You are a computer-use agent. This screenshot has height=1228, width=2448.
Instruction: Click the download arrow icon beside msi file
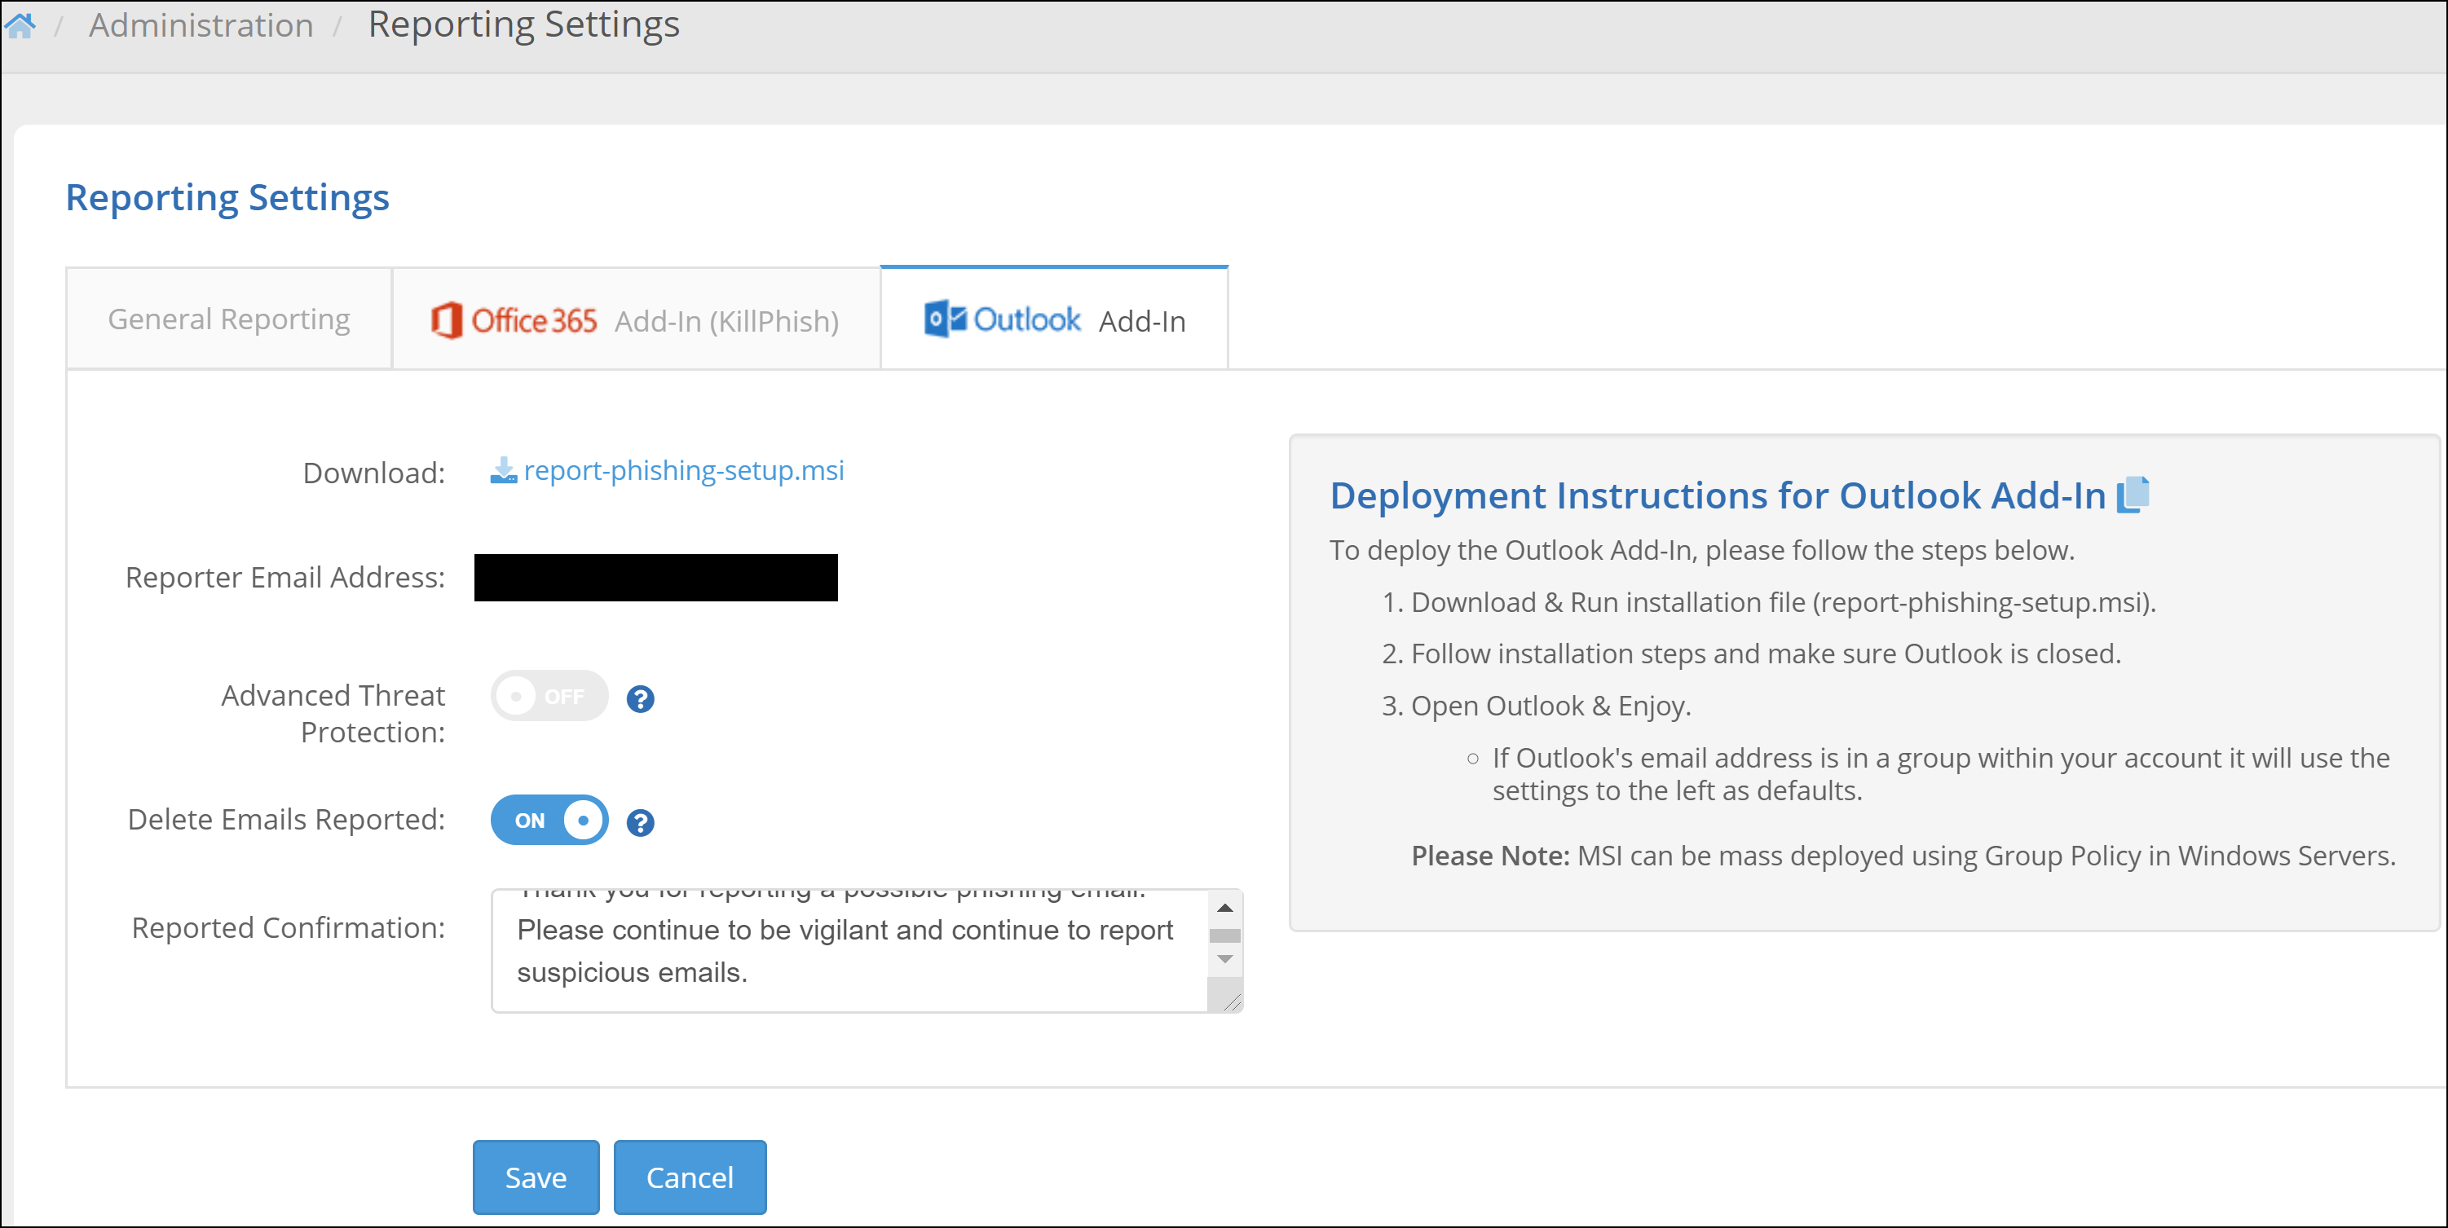pos(503,470)
